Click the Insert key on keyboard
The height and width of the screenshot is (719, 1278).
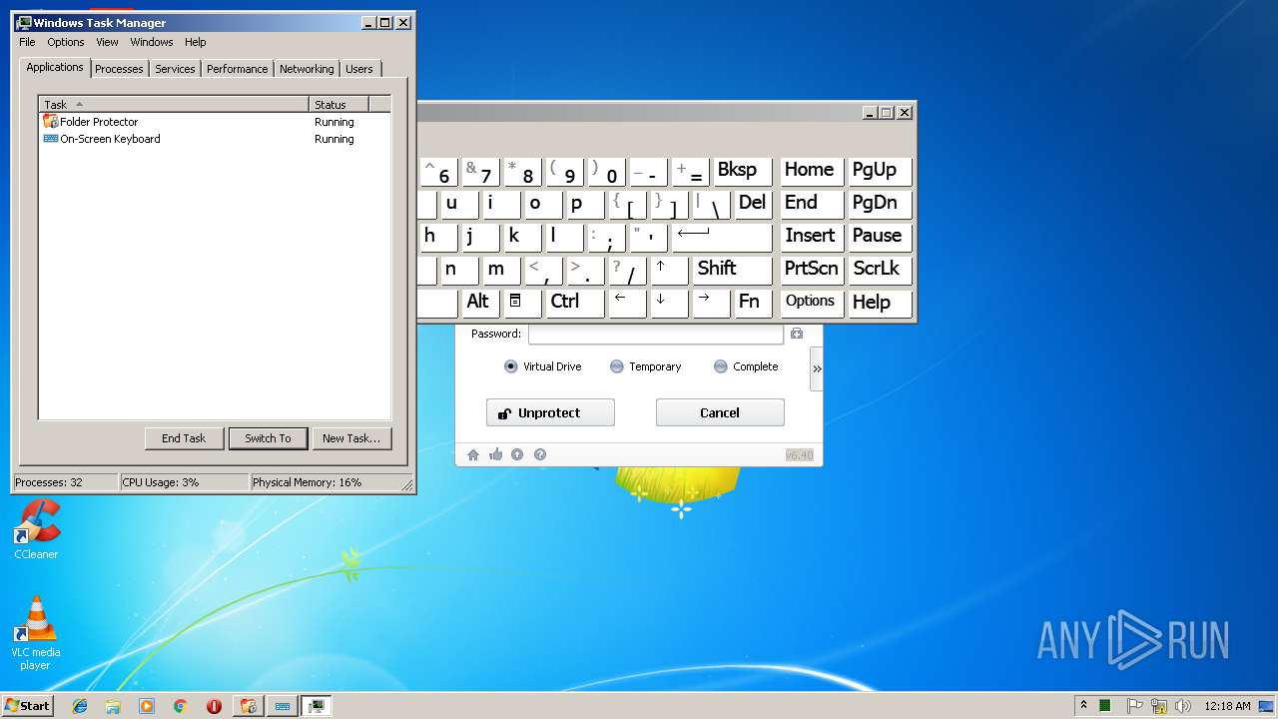[x=812, y=237]
